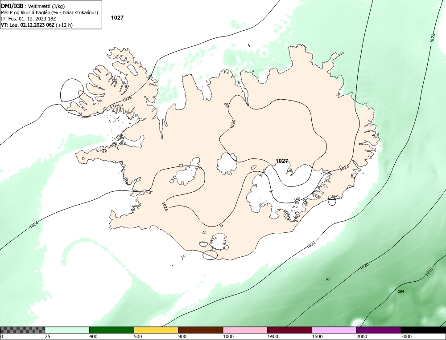Select the light purple 1500–2000 legend swatch
The width and height of the screenshot is (446, 340).
[334, 330]
